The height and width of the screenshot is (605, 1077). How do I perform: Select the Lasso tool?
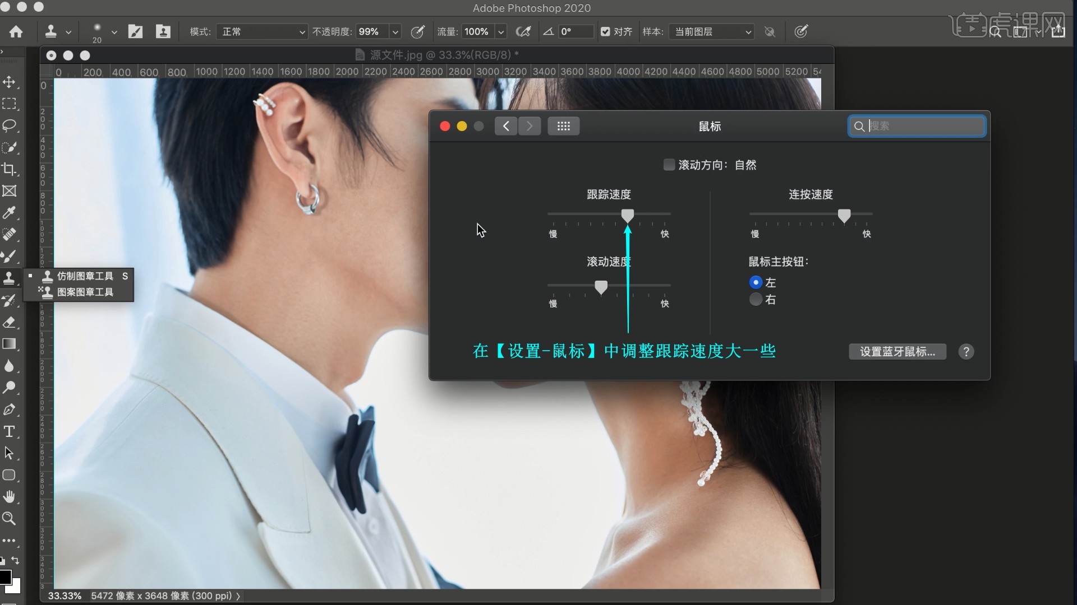[9, 125]
